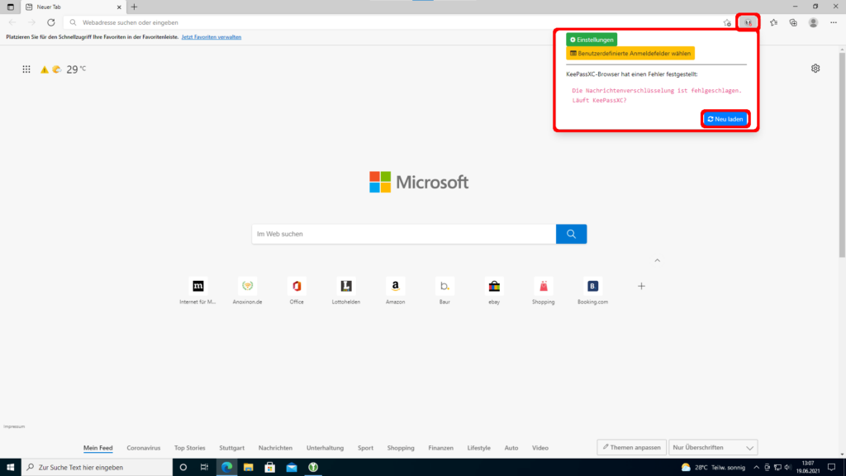
Task: Open the Amazon quick link
Action: (x=396, y=292)
